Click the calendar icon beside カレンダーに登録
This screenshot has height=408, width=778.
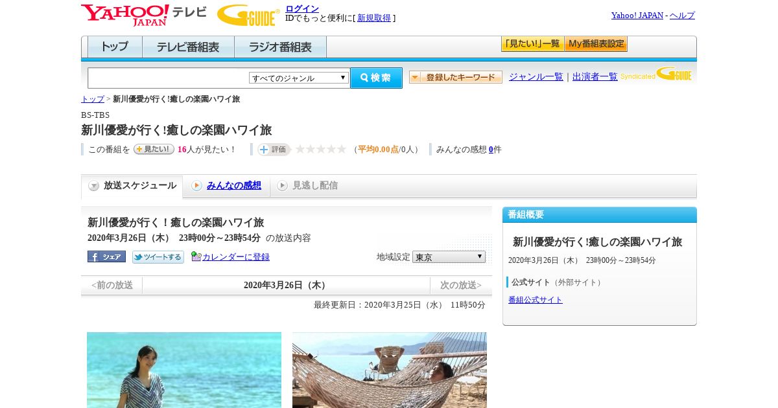coord(196,256)
